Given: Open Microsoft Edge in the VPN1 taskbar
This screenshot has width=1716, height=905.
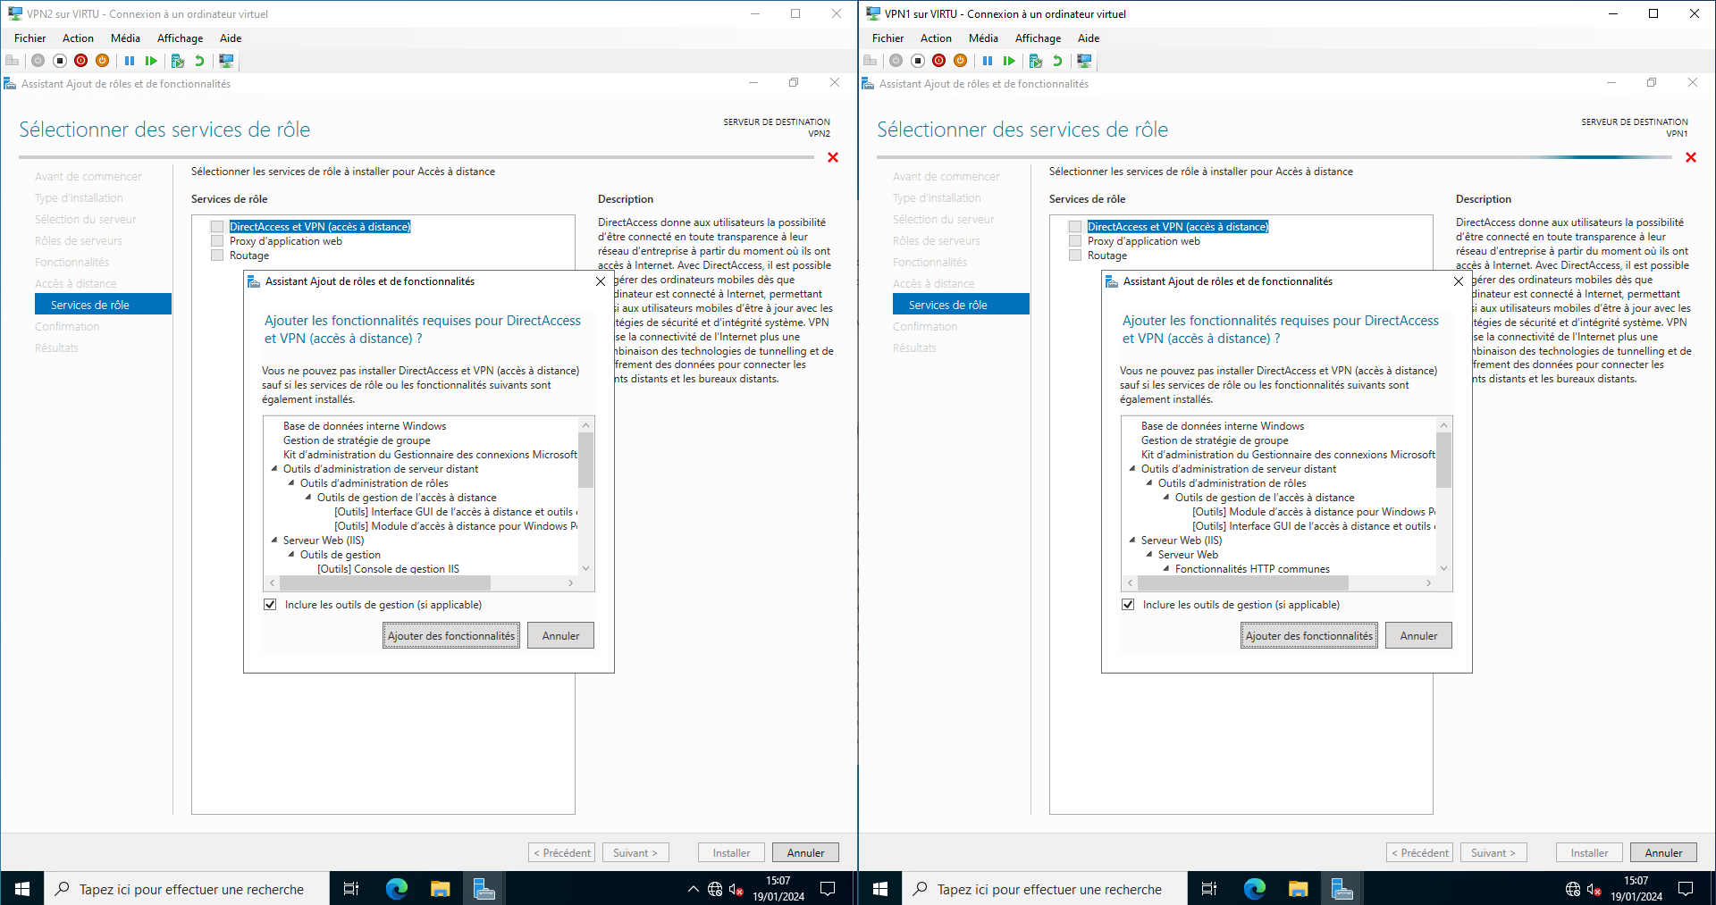Looking at the screenshot, I should pos(1254,889).
